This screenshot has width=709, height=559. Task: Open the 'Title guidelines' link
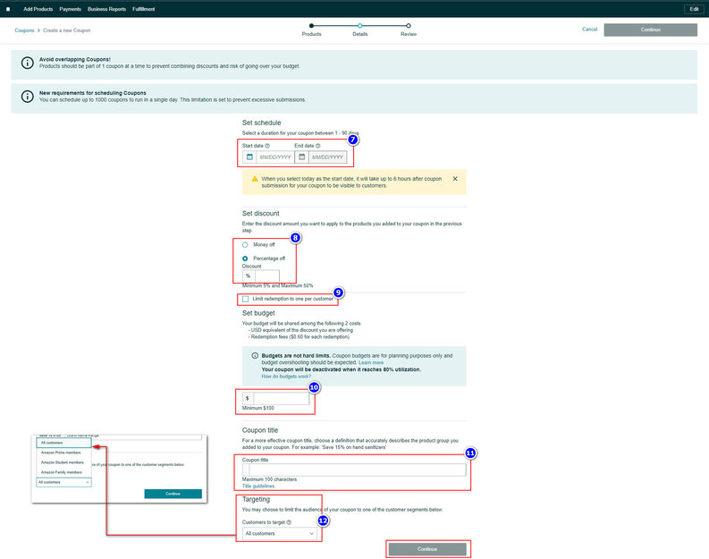[258, 487]
